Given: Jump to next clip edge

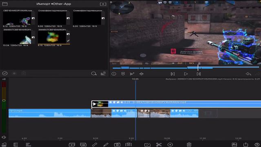Looking at the screenshot, I should click(x=199, y=74).
